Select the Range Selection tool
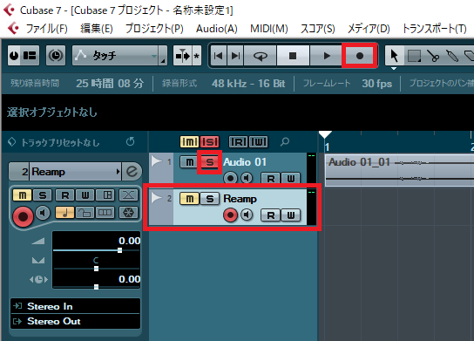Image resolution: width=474 pixels, height=341 pixels. pyautogui.click(x=414, y=56)
